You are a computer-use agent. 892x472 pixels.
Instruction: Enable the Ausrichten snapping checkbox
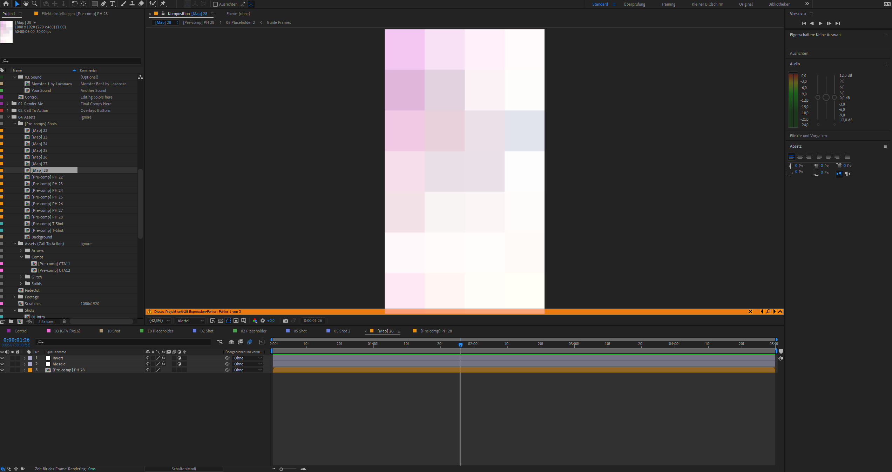click(215, 4)
